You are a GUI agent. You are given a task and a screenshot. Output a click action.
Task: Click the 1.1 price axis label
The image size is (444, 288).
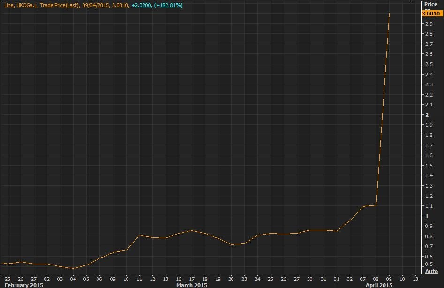click(x=429, y=206)
